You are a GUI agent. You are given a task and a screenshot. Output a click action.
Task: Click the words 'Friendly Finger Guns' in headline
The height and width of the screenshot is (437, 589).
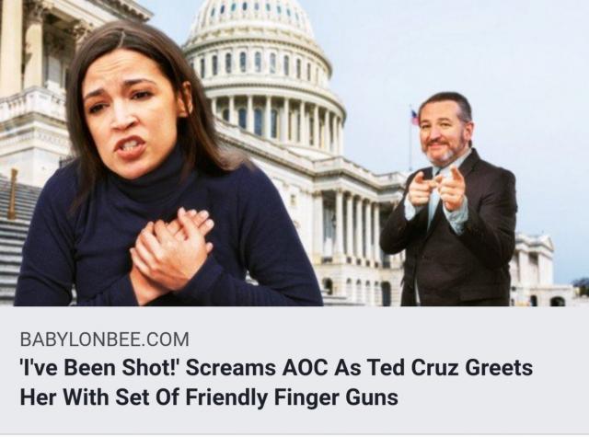[292, 397]
